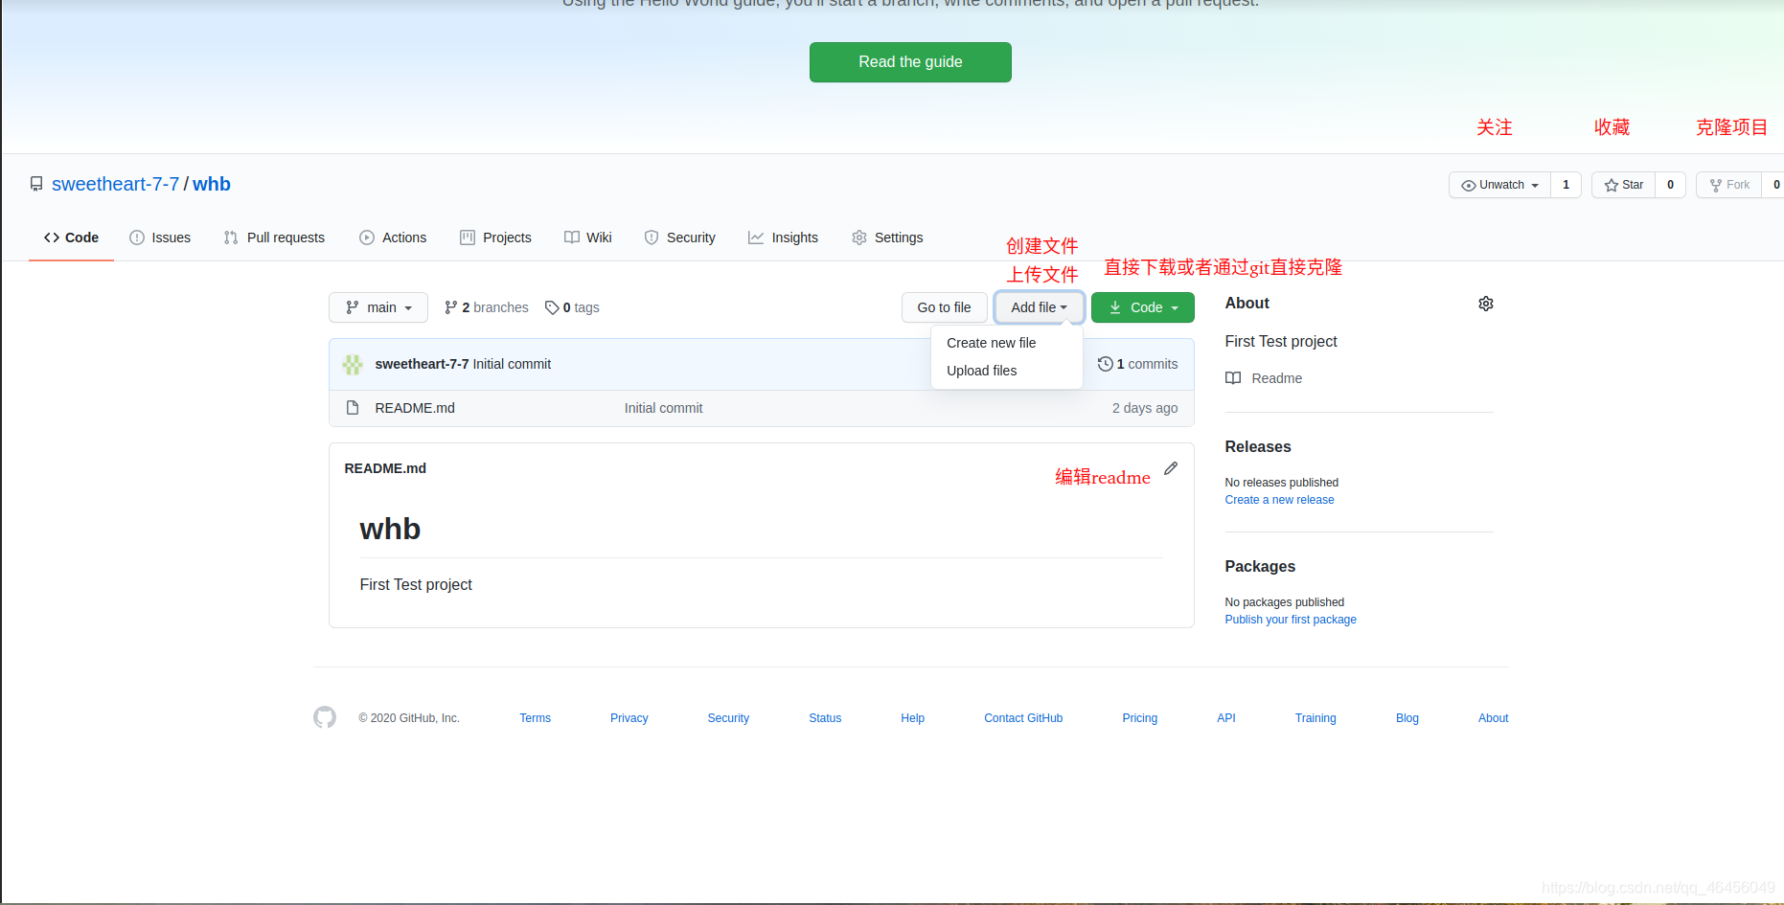The height and width of the screenshot is (905, 1784).
Task: Open the repository Settings tab
Action: [887, 238]
